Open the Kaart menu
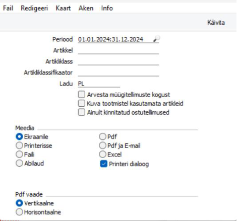The image size is (237, 221). 63,8
